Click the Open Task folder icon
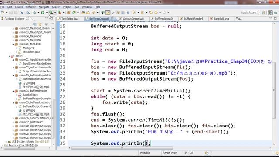The image size is (279, 157). pos(88,13)
